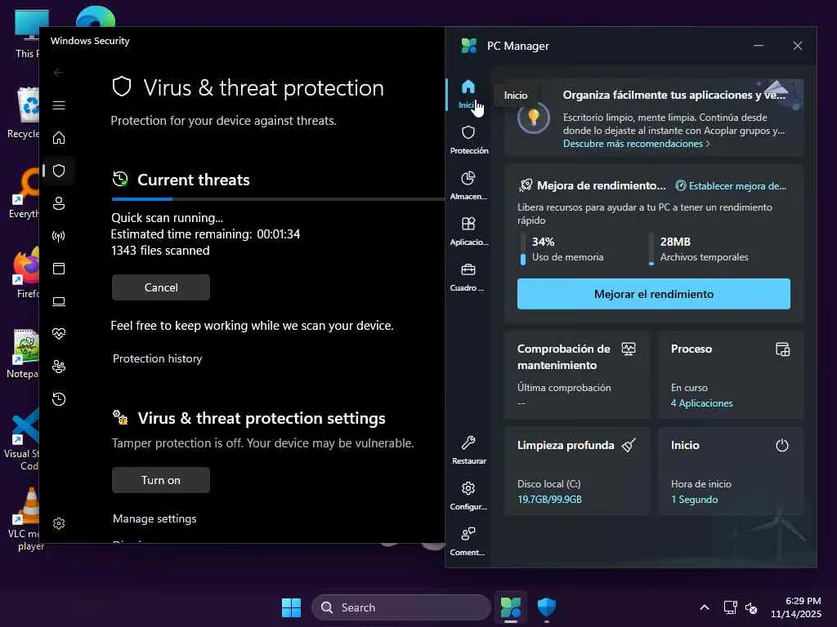The width and height of the screenshot is (837, 627).
Task: Cancel the running quick scan
Action: click(161, 287)
